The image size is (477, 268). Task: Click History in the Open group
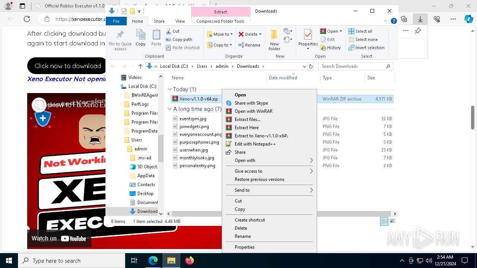[331, 48]
